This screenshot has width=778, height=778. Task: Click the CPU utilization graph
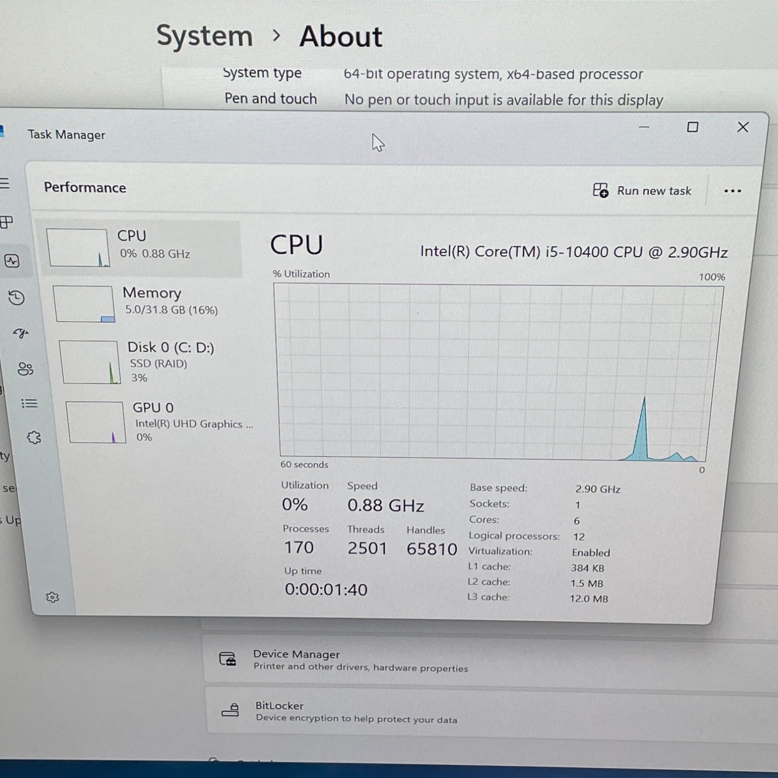pos(497,372)
